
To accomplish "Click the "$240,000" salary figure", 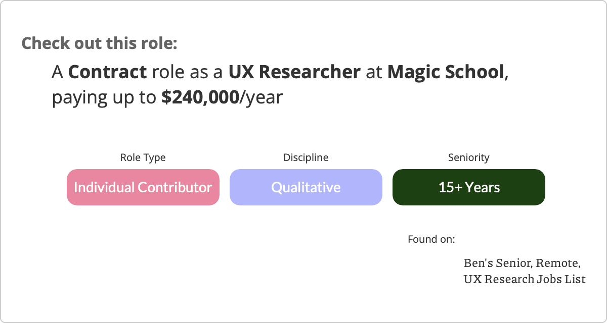I will [200, 97].
